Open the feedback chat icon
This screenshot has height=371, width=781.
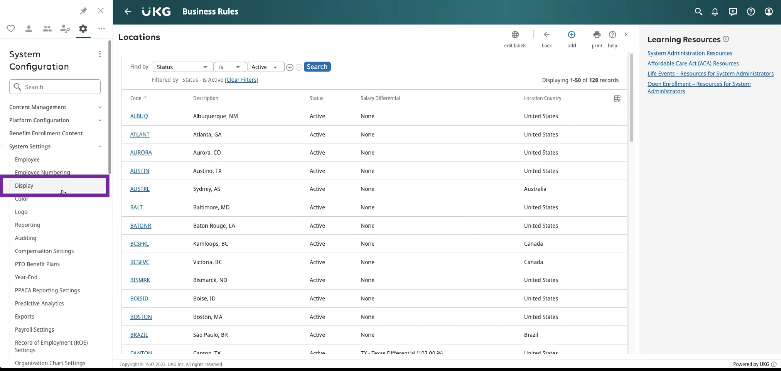pyautogui.click(x=733, y=11)
